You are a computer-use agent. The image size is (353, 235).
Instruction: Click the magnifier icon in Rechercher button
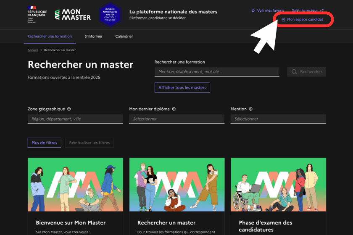click(x=294, y=72)
